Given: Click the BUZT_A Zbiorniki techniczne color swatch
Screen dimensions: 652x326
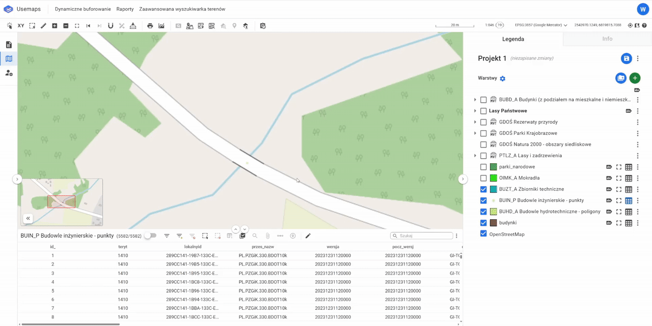Looking at the screenshot, I should click(x=493, y=189).
